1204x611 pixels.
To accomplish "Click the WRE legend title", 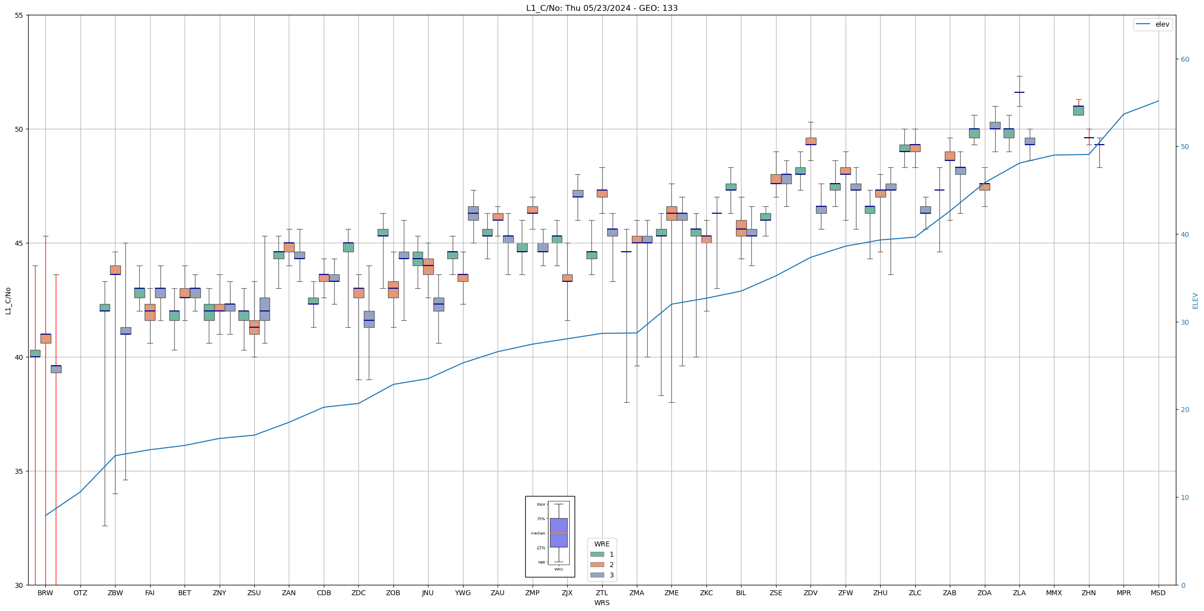I will point(602,544).
